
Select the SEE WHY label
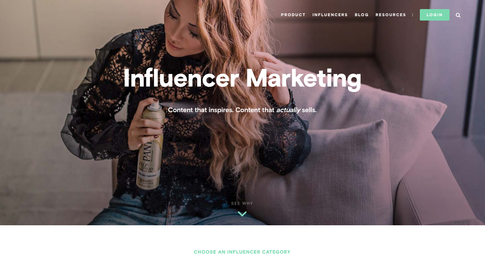242,203
